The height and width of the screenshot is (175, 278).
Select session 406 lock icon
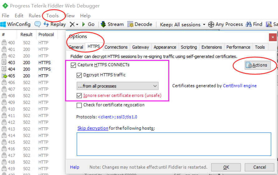click(x=4, y=82)
